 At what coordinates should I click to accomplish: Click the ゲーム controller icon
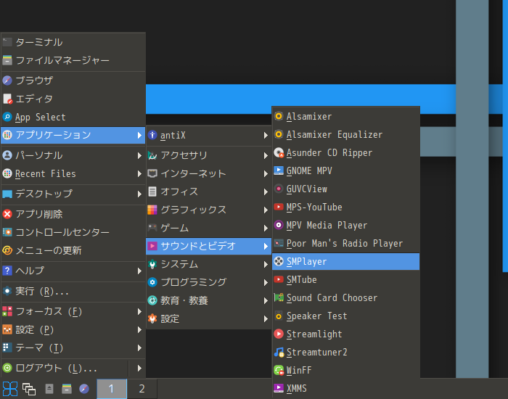coord(152,228)
